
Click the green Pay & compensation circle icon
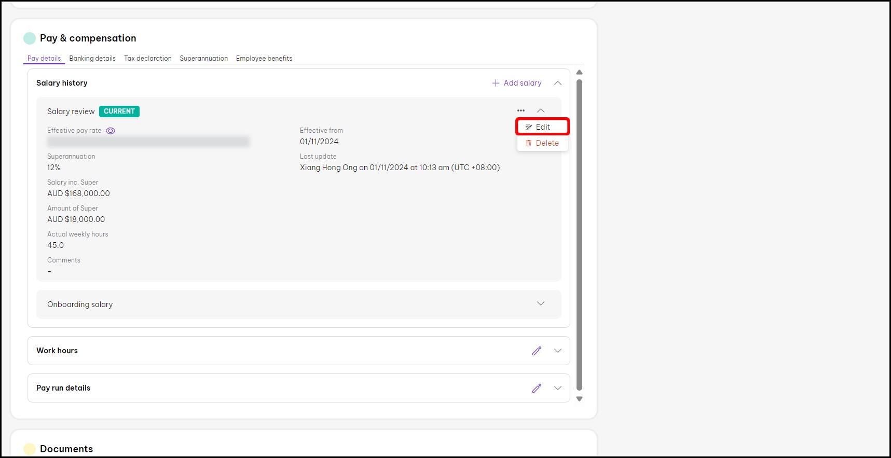click(x=30, y=38)
